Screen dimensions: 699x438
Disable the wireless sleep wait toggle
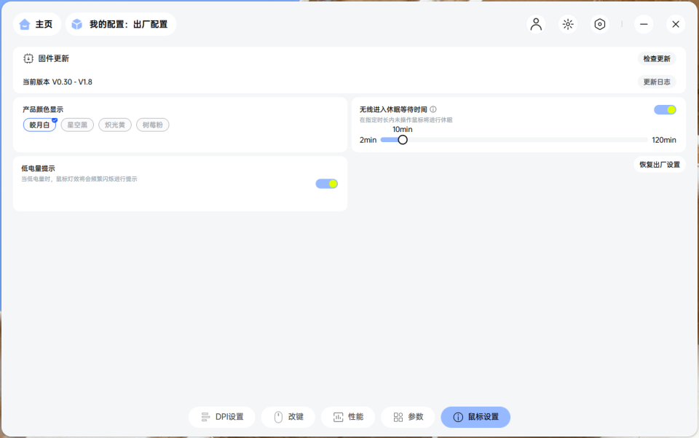pos(665,109)
